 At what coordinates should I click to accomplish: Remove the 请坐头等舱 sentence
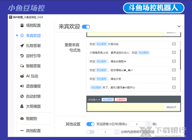pyautogui.click(x=174, y=61)
